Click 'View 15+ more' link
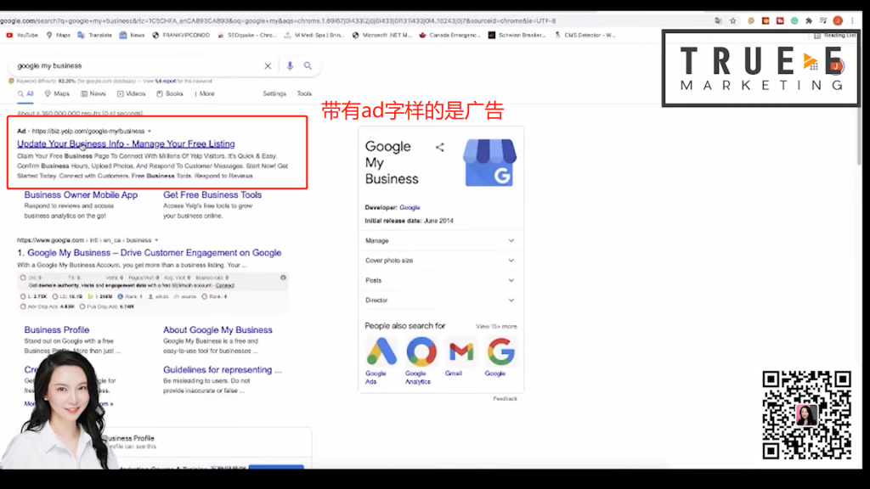 pyautogui.click(x=496, y=327)
